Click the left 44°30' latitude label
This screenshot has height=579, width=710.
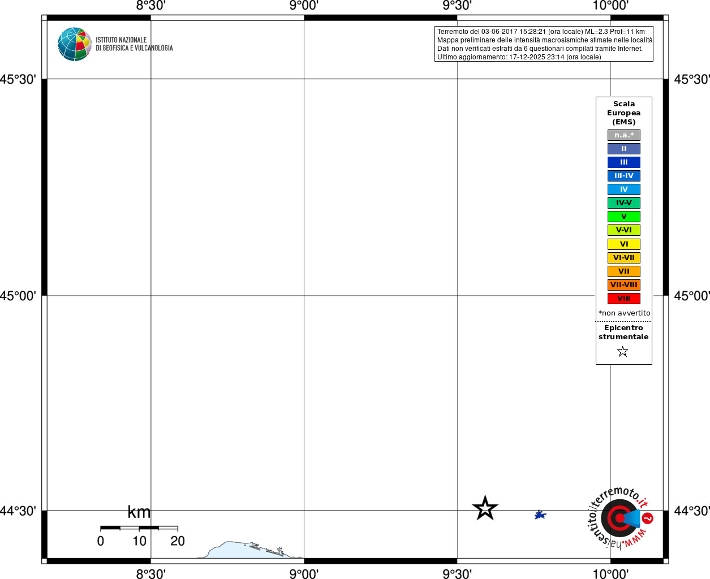[x=18, y=511]
